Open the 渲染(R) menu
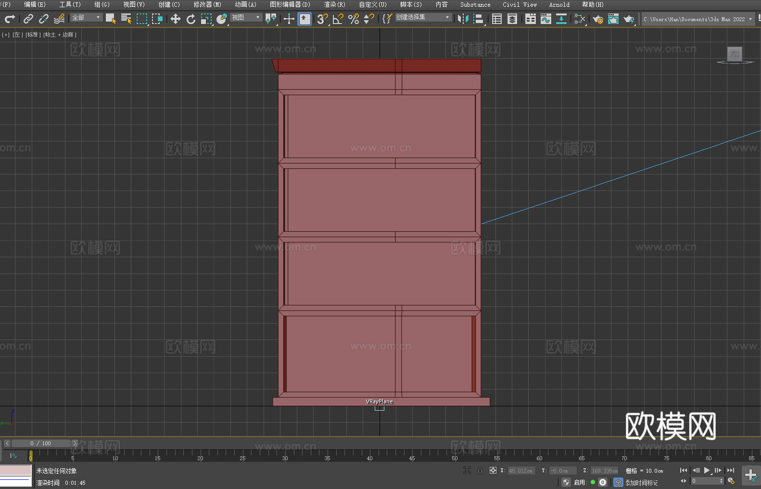761x489 pixels. (x=335, y=4)
